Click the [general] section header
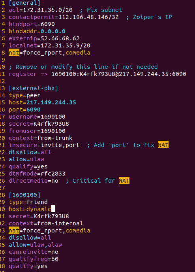The height and width of the screenshot is (272, 195). pos(24,3)
